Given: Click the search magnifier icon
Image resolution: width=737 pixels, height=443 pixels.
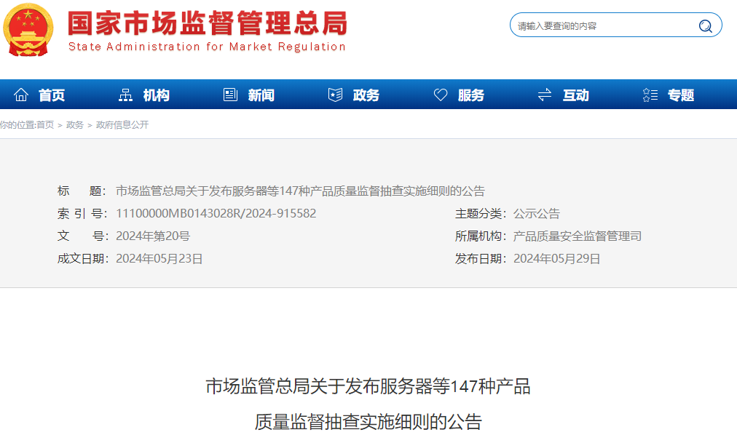Looking at the screenshot, I should (704, 25).
